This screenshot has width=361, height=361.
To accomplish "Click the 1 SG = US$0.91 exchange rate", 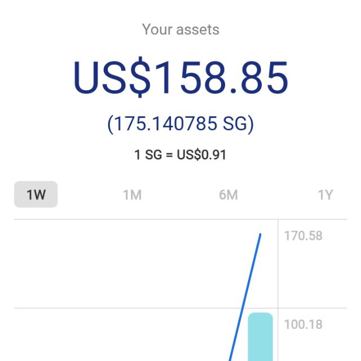I will coord(180,155).
